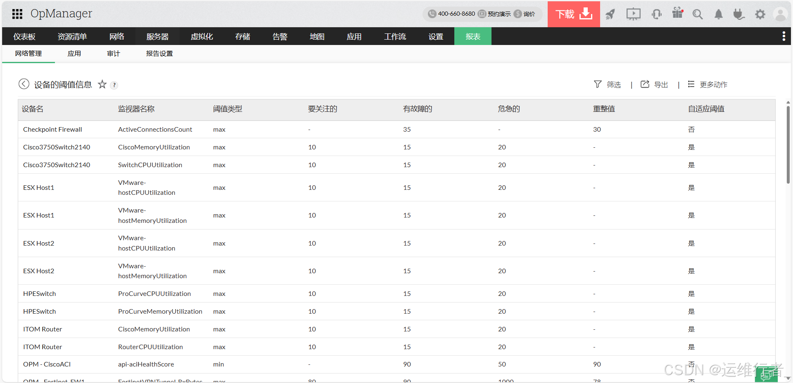Click the plug integrations icon
The image size is (793, 383).
[739, 14]
